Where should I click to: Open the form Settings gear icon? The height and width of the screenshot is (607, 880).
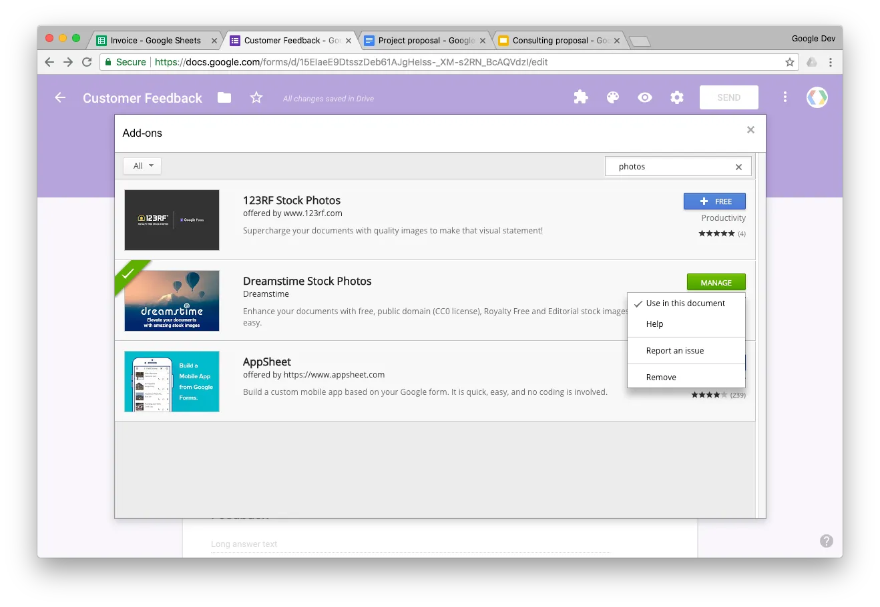click(676, 97)
